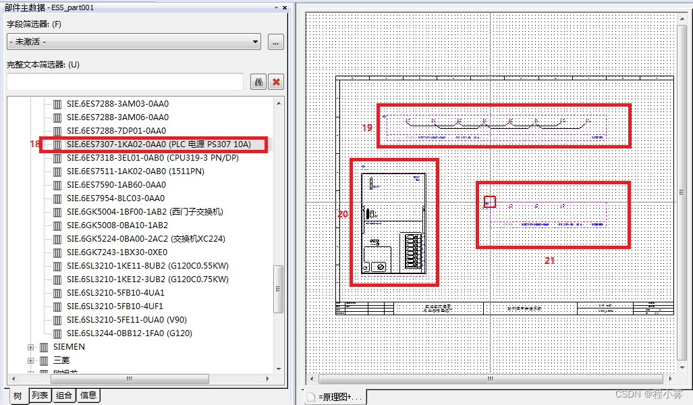693x405 pixels.
Task: Click the drawing scroll right arrow
Action: pos(671,379)
